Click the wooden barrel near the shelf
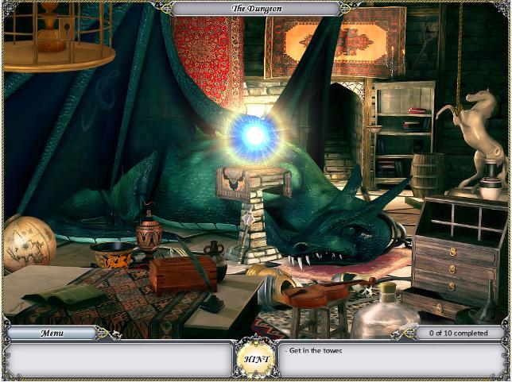Image resolution: width=512 pixels, height=382 pixels. (x=427, y=176)
